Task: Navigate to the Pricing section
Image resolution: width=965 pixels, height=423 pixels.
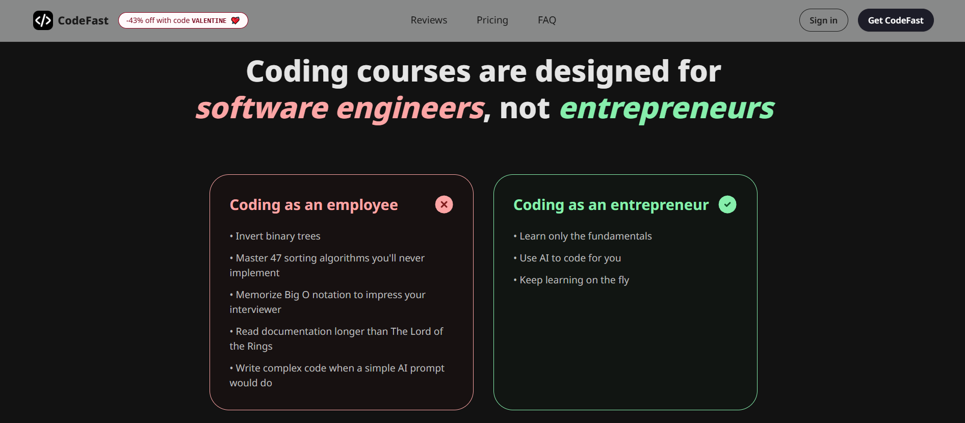Action: (x=492, y=20)
